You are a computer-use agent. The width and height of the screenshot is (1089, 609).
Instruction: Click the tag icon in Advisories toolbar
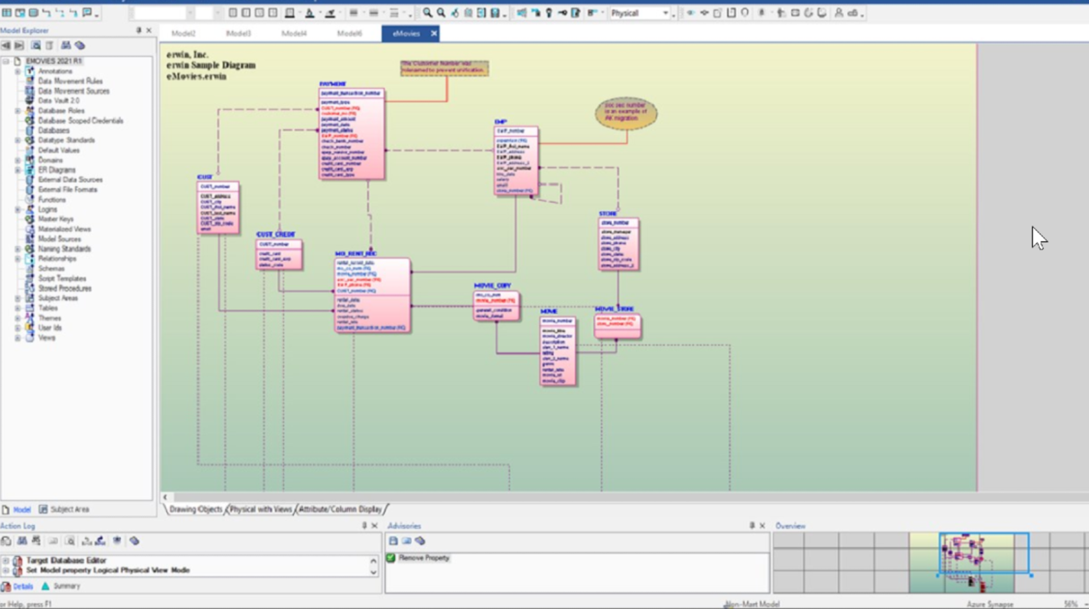pyautogui.click(x=420, y=541)
